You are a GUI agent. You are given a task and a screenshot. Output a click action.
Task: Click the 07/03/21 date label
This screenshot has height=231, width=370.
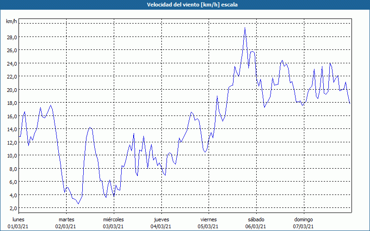(303, 226)
